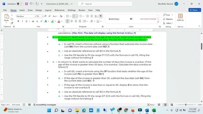Open the Paste clipboard icon
The height and width of the screenshot is (114, 203).
point(6,16)
